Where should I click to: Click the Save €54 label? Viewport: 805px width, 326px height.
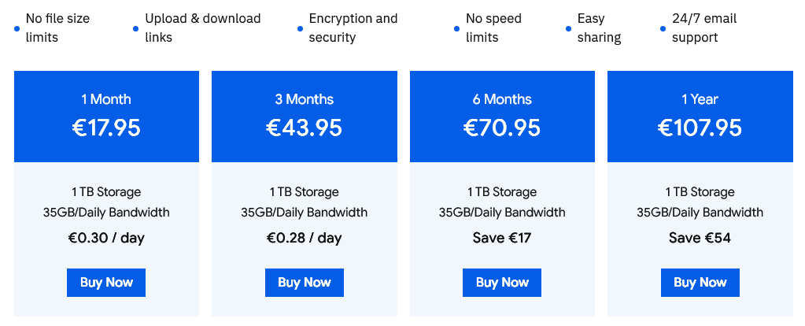click(700, 237)
